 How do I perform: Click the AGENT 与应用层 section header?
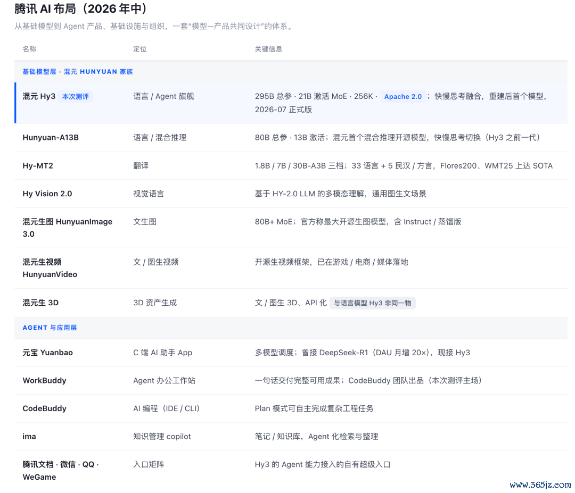coord(50,328)
